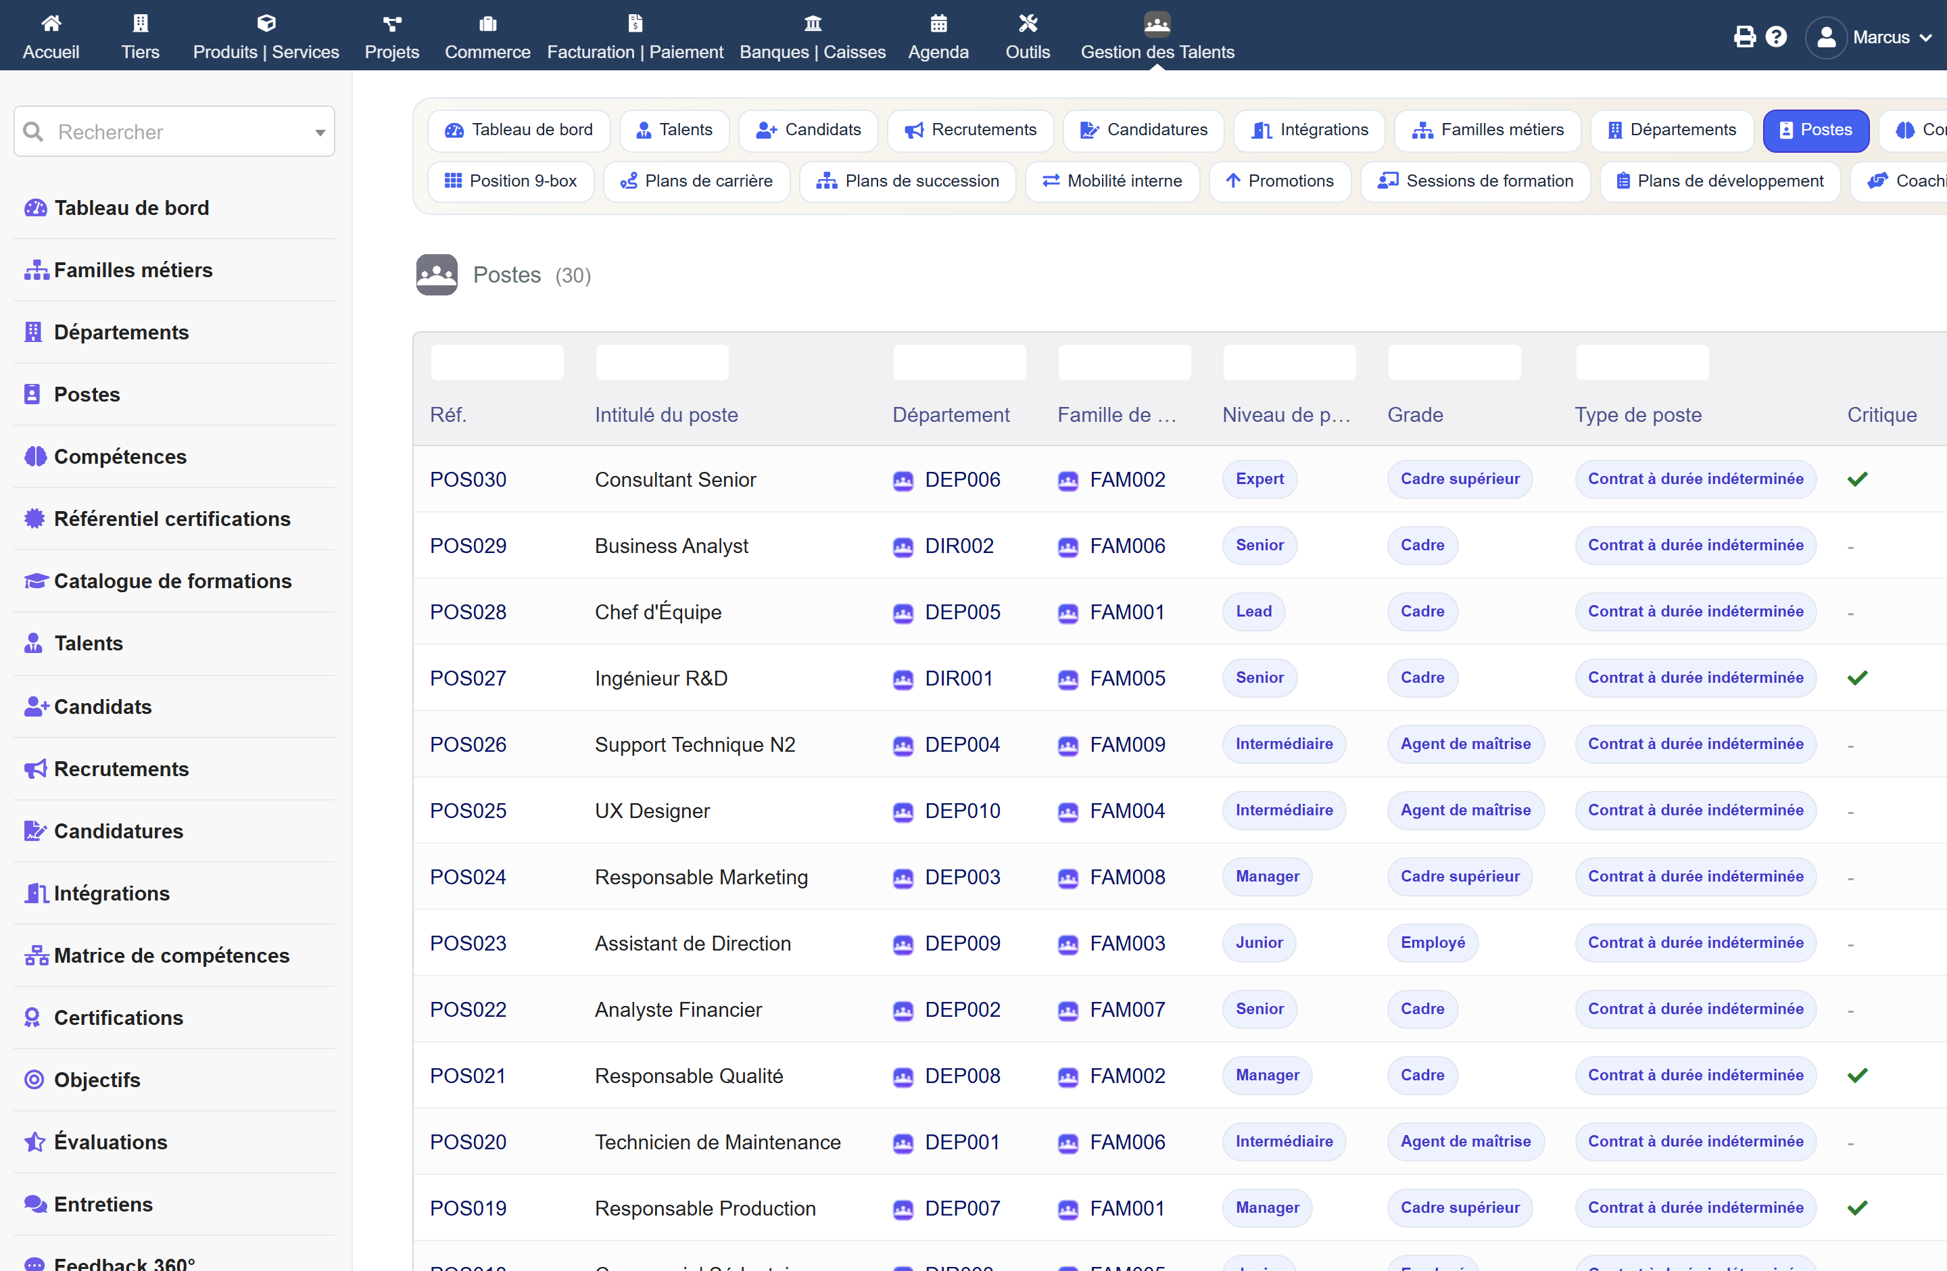
Task: Click the Expert level badge for POS030
Action: pyautogui.click(x=1260, y=479)
